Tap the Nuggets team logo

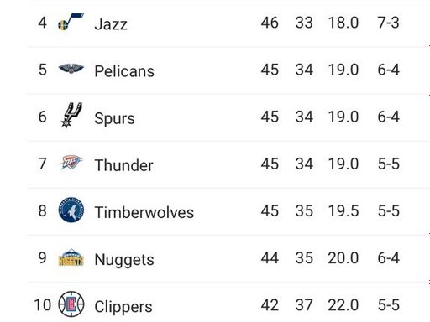(x=71, y=257)
